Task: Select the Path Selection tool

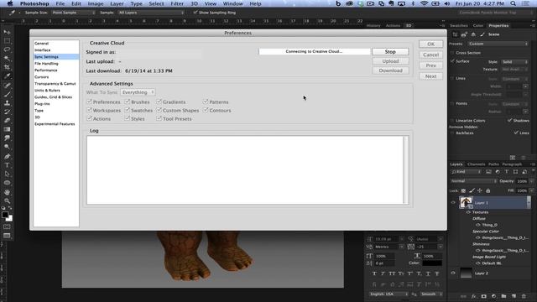Action: pos(7,174)
